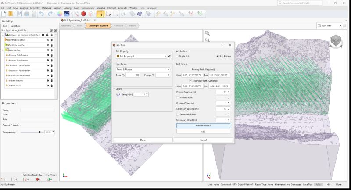Viewport: 351px width, 190px height.
Task: Click the collapse all icon in Visibility panel
Action: click(55, 30)
